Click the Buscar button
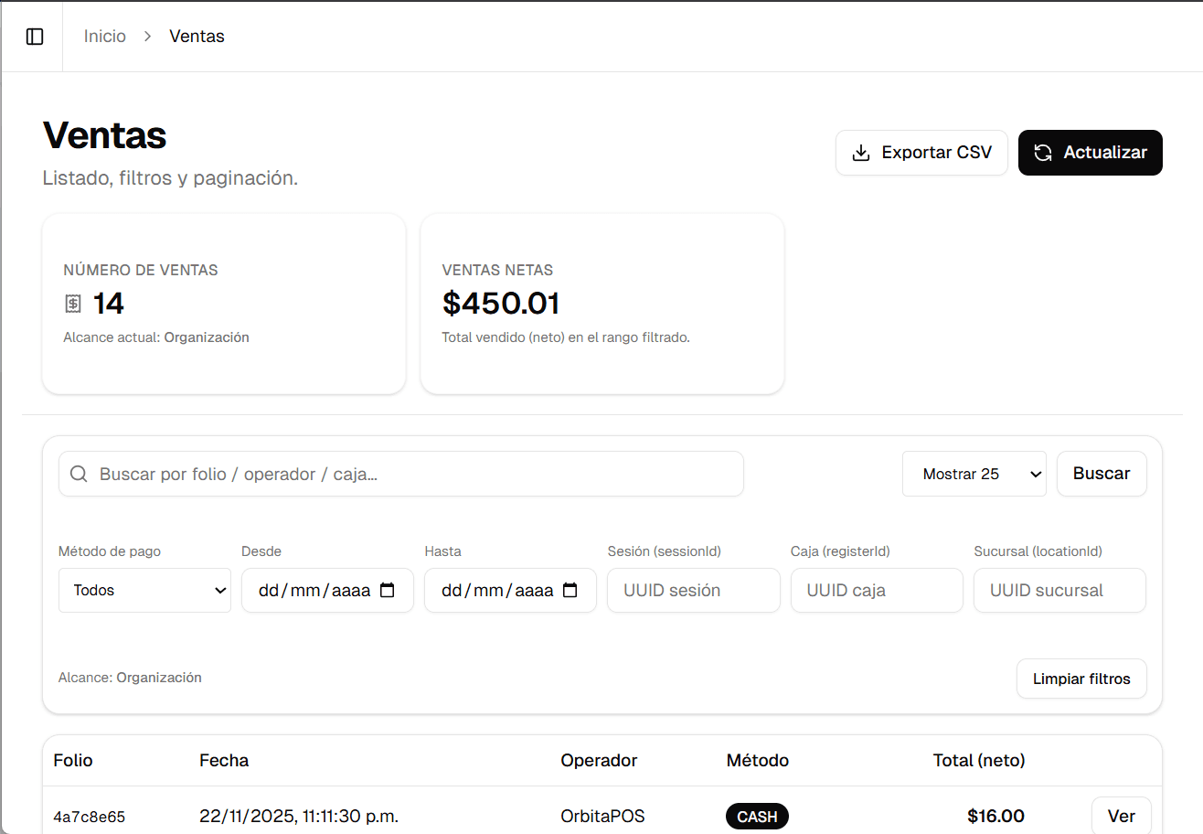This screenshot has height=834, width=1203. tap(1102, 474)
